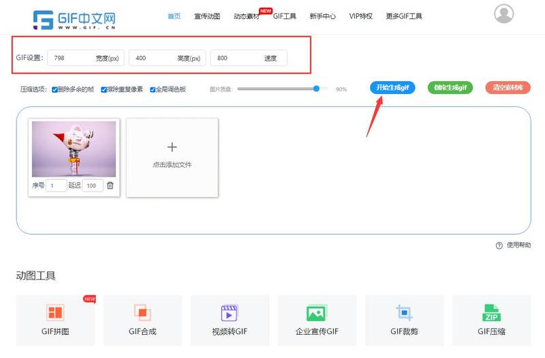Open the 动态素材 nav item
The width and height of the screenshot is (545, 358).
(x=246, y=16)
